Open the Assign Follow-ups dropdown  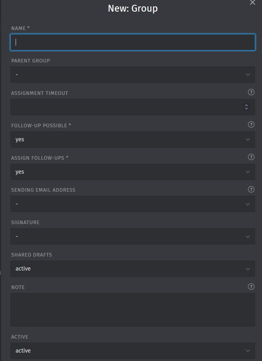click(x=133, y=172)
